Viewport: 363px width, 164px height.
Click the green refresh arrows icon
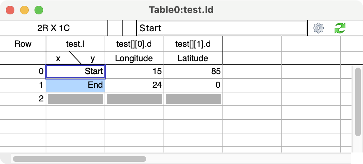click(x=340, y=28)
